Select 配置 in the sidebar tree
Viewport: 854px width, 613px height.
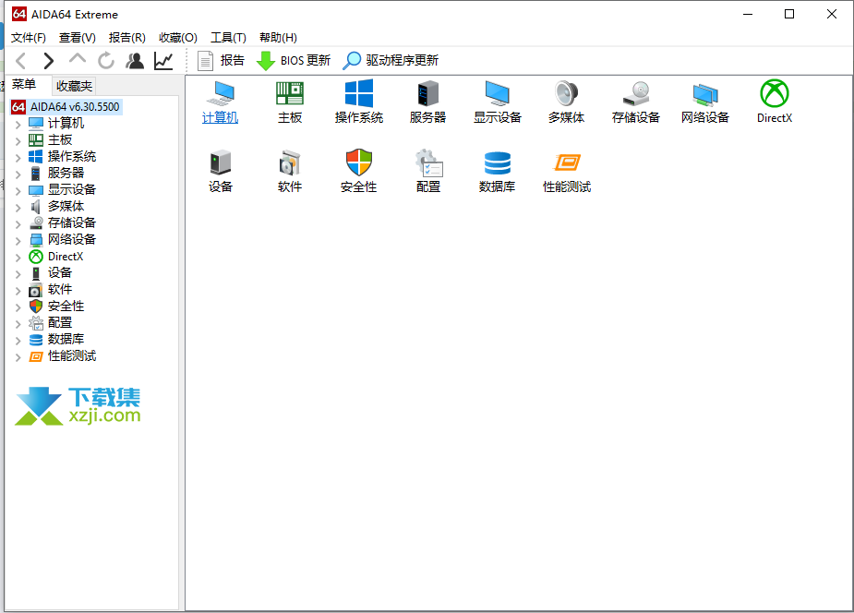pyautogui.click(x=60, y=322)
